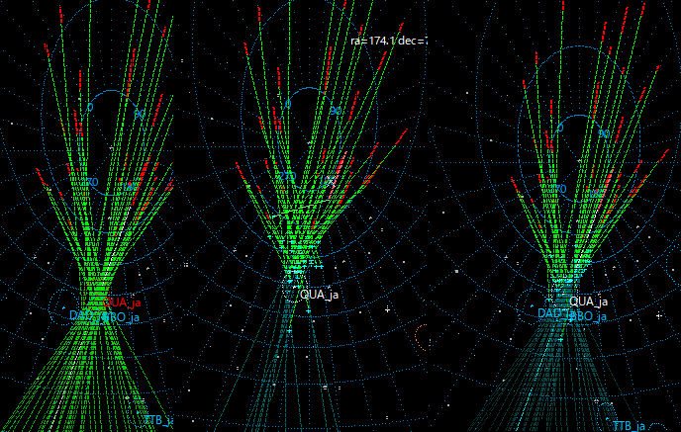The image size is (681, 432).
Task: Click the white QUA_ja label in middle panel
Action: (320, 295)
